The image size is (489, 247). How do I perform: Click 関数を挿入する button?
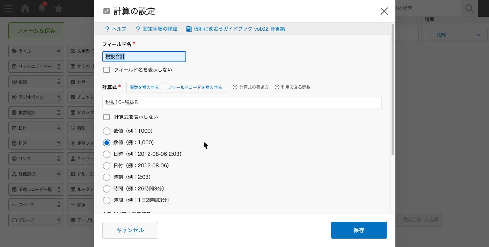[x=144, y=87]
